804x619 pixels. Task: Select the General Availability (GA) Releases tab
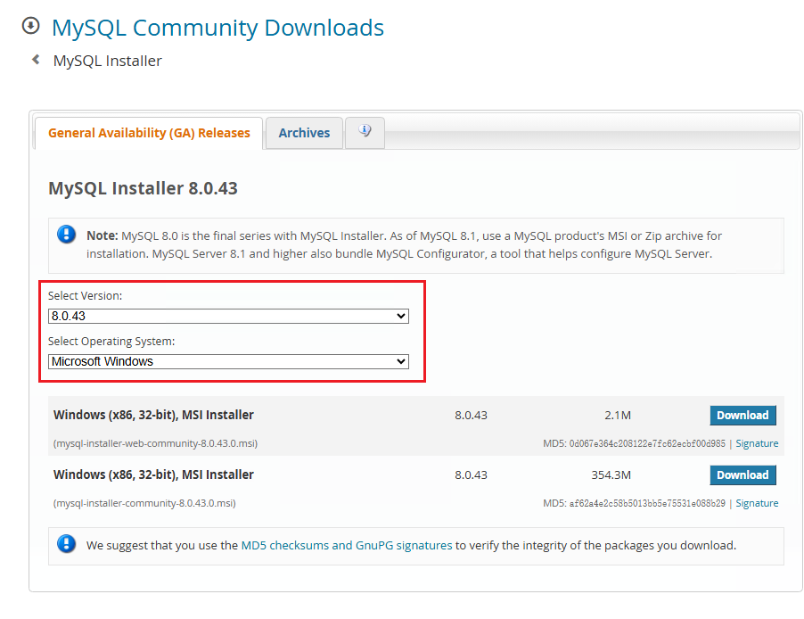click(x=148, y=132)
